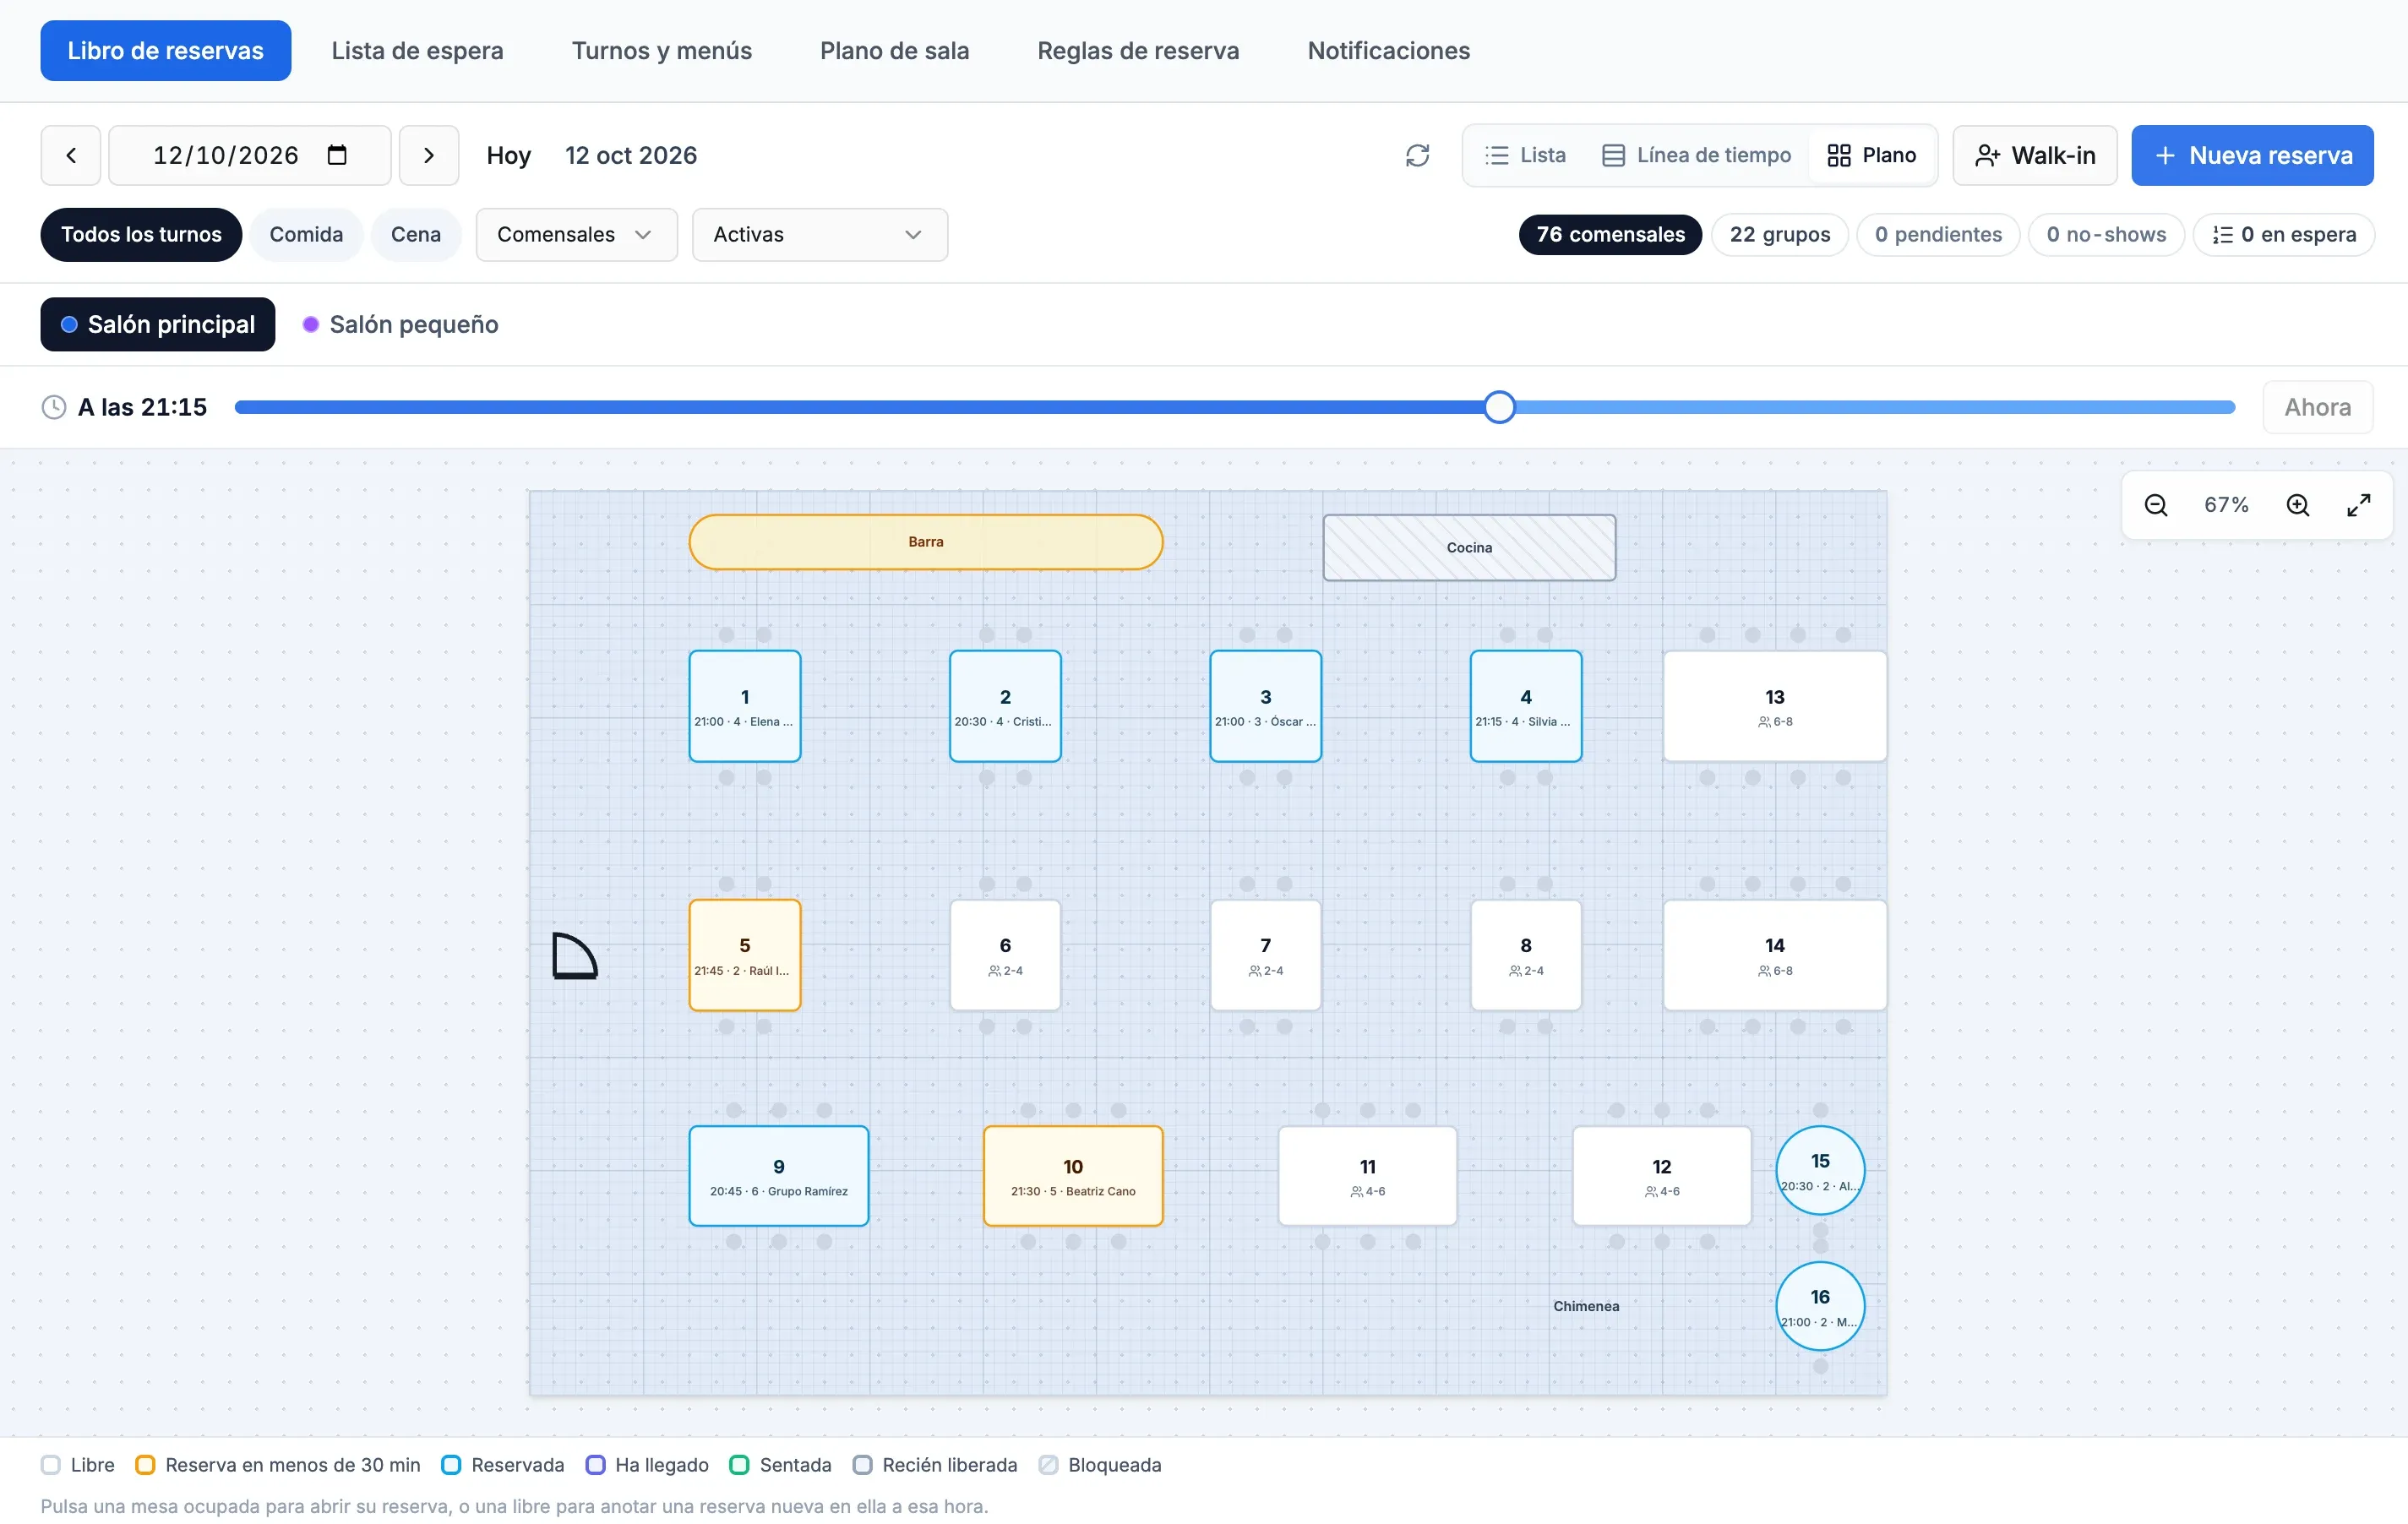Open table 10 Beatriz Cano reservation
The height and width of the screenshot is (1524, 2408).
pyautogui.click(x=1072, y=1176)
